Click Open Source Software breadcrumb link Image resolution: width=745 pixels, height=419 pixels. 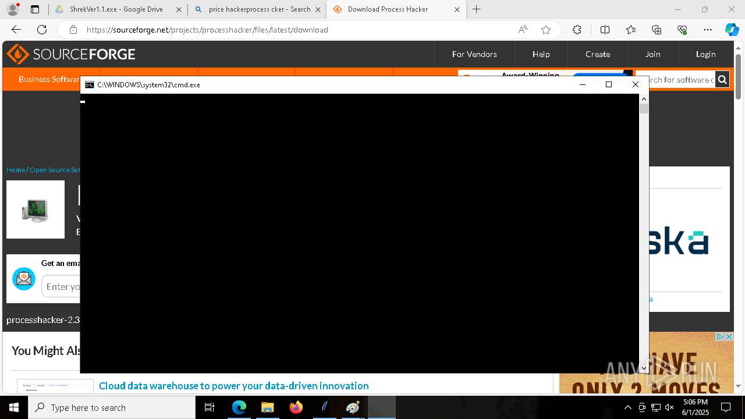(55, 170)
